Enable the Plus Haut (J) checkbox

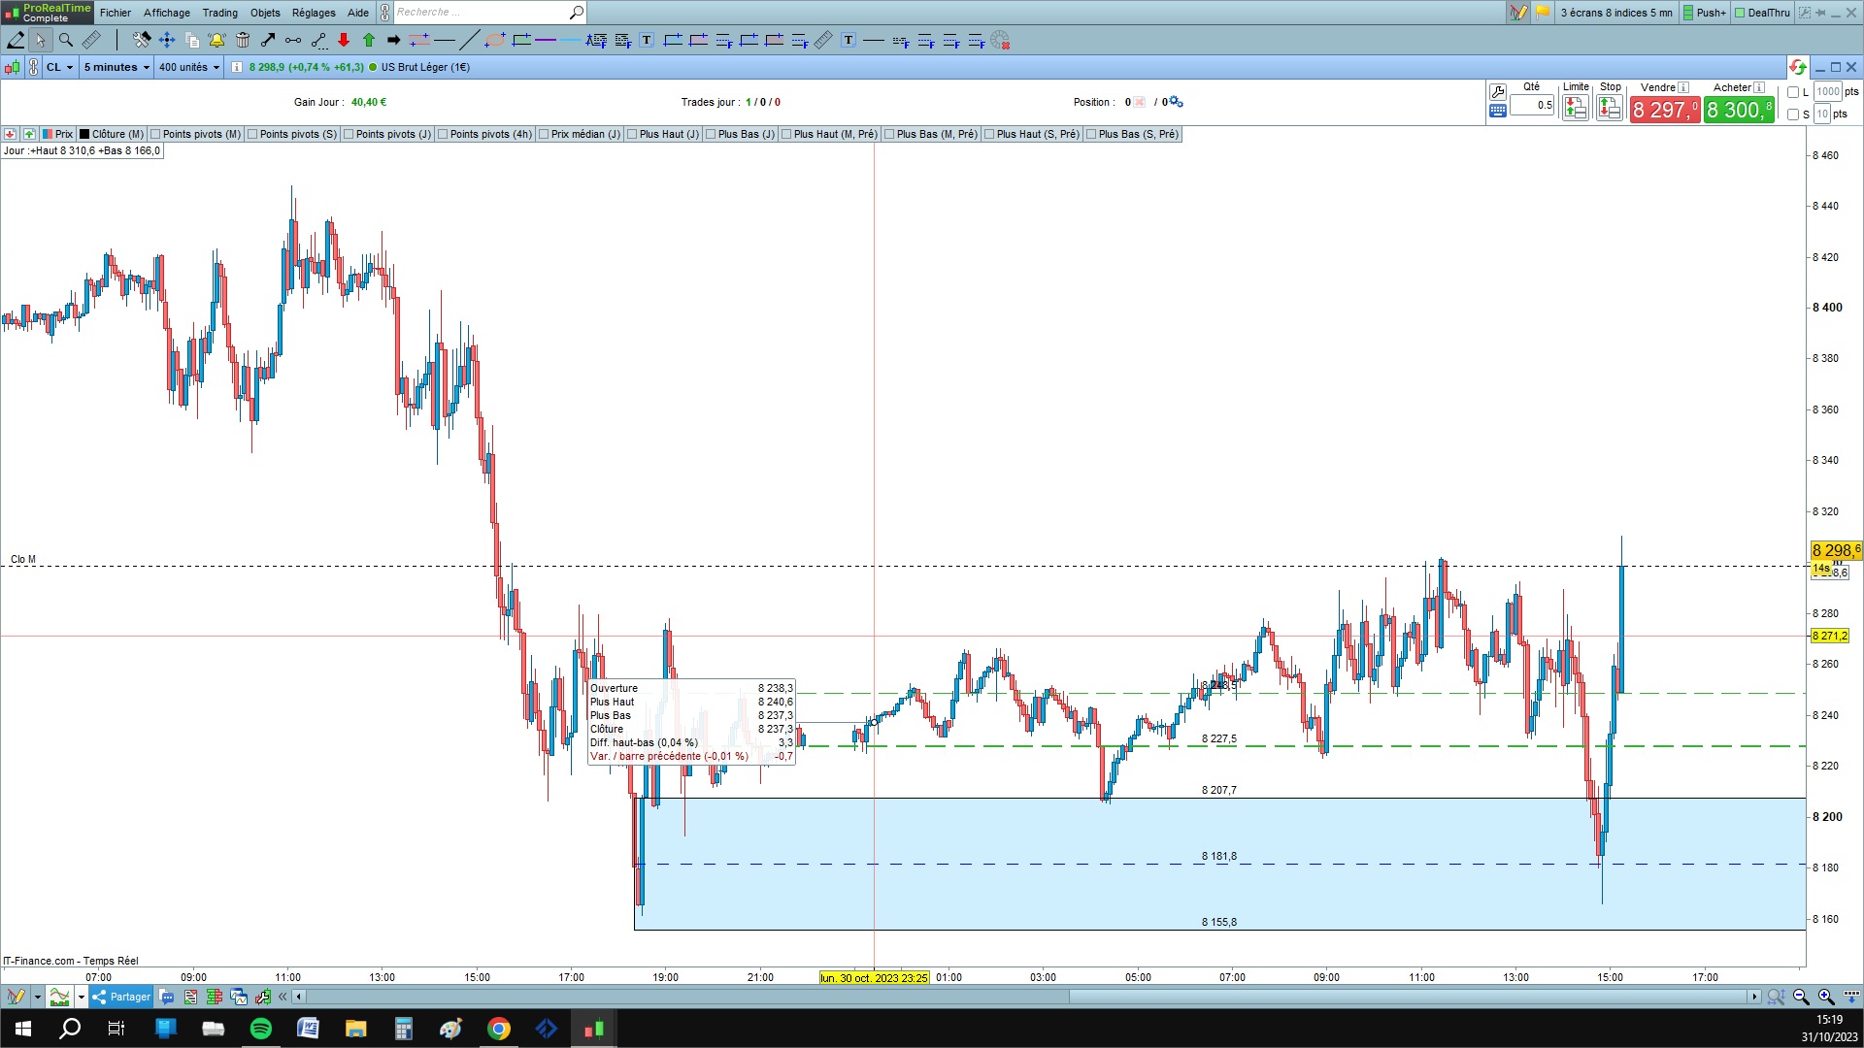tap(633, 134)
